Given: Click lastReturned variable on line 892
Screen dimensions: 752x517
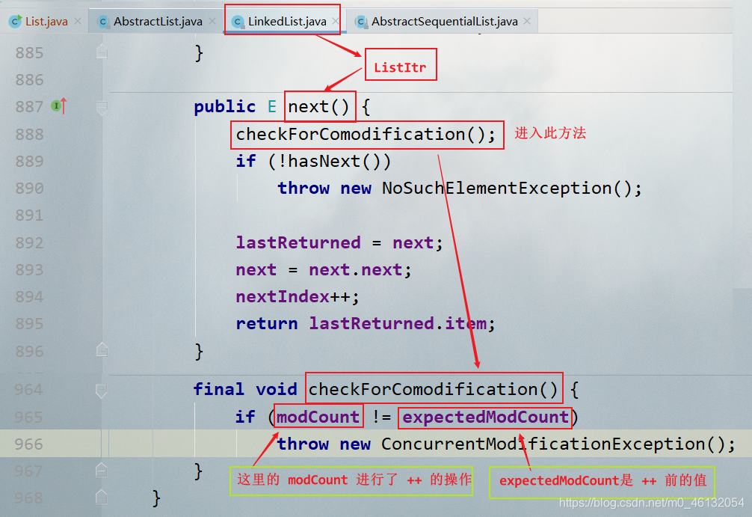Looking at the screenshot, I should coord(298,243).
